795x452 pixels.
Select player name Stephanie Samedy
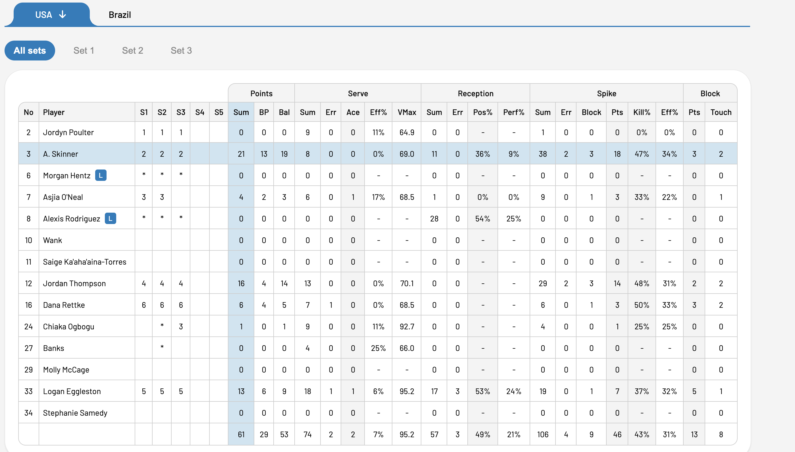[75, 413]
